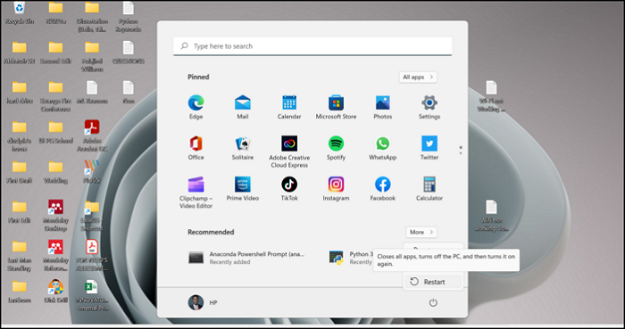Open the Mail app
Viewport: 625px width, 329px height.
click(242, 107)
